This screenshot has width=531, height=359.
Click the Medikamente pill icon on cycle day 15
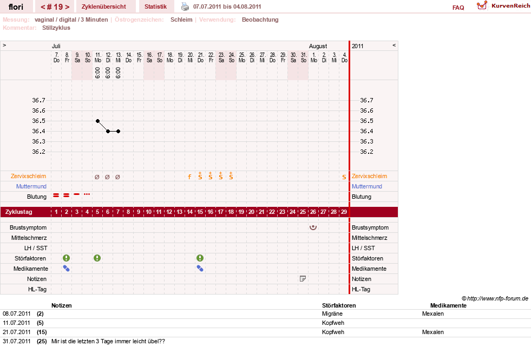click(200, 269)
